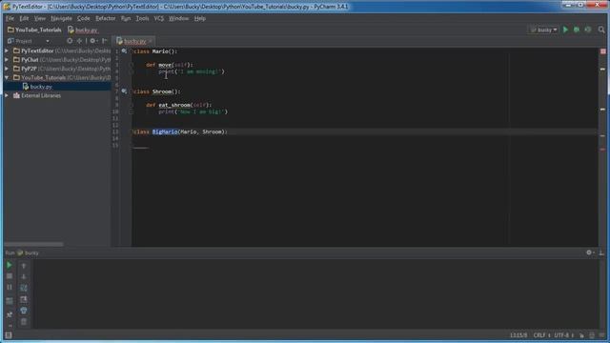Image resolution: width=610 pixels, height=343 pixels.
Task: Rerun bucky in Run panel
Action: click(x=10, y=265)
